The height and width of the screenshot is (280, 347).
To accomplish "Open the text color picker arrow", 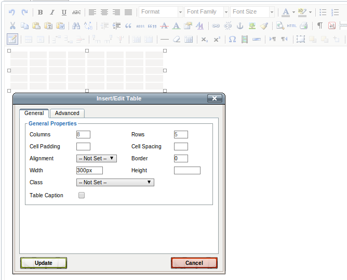I will (x=293, y=12).
